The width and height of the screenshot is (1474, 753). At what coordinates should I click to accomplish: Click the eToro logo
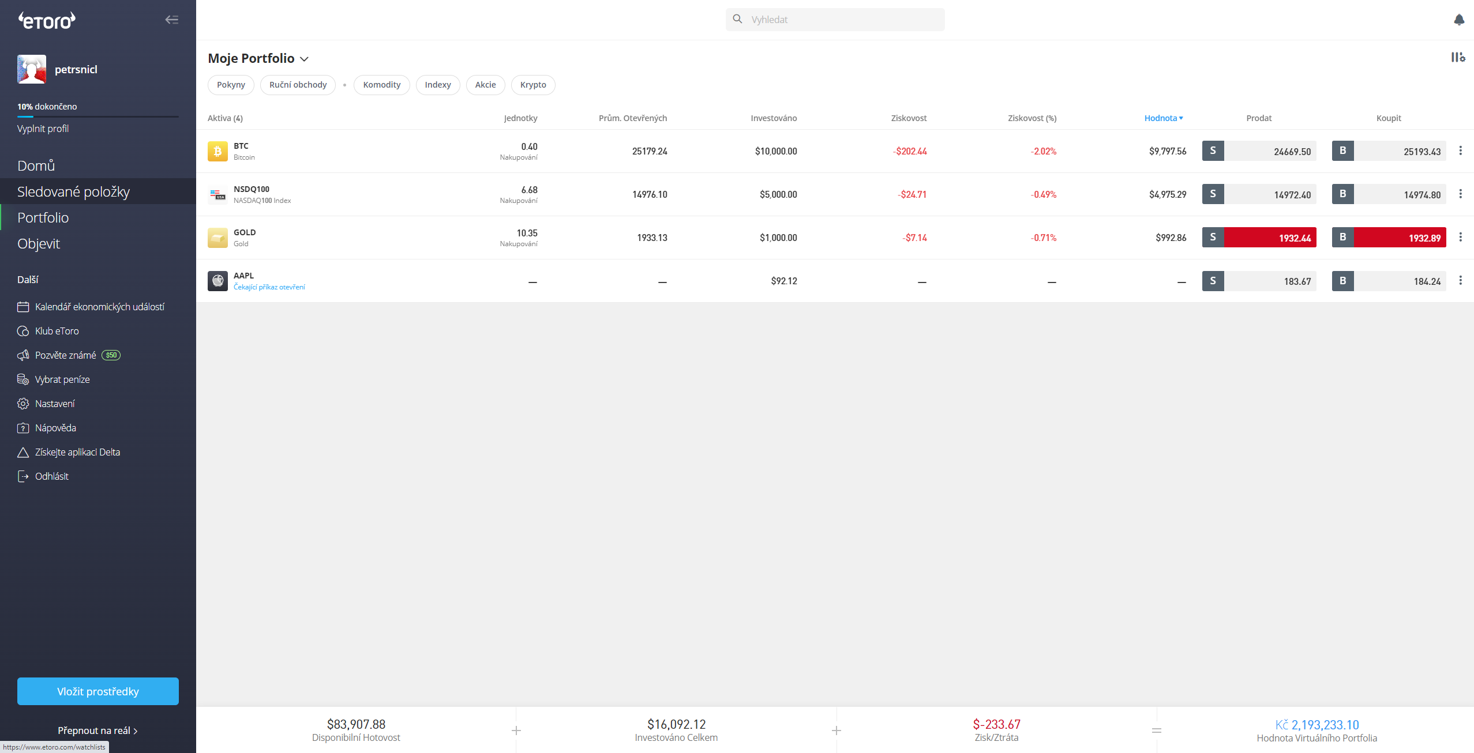pos(47,20)
